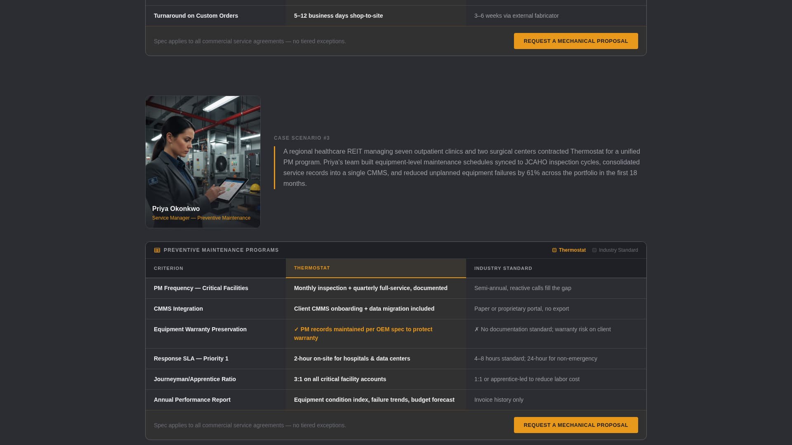Click the Preventive Maintenance Programs table title

[x=221, y=250]
